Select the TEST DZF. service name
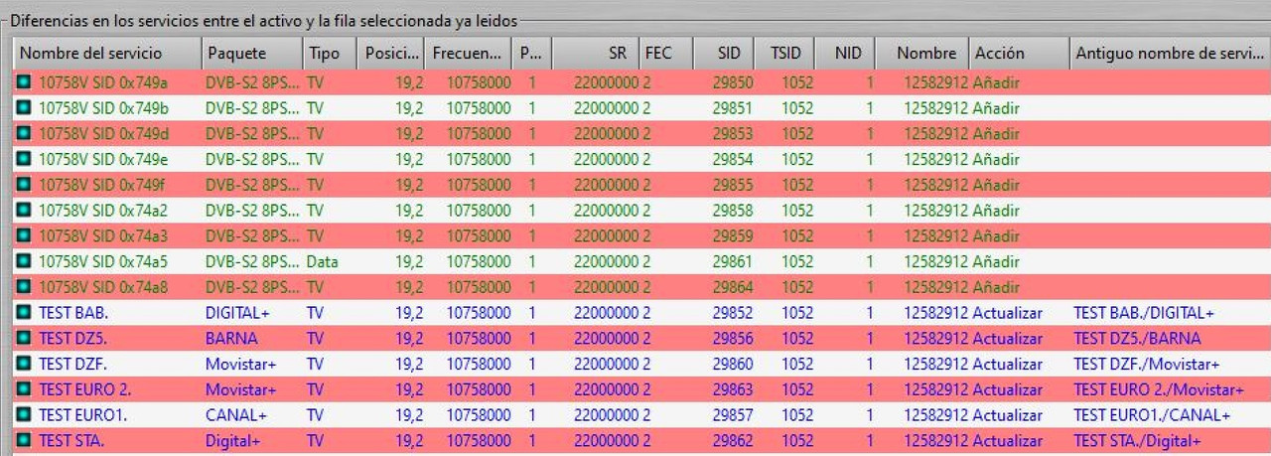The height and width of the screenshot is (456, 1271). pyautogui.click(x=73, y=364)
